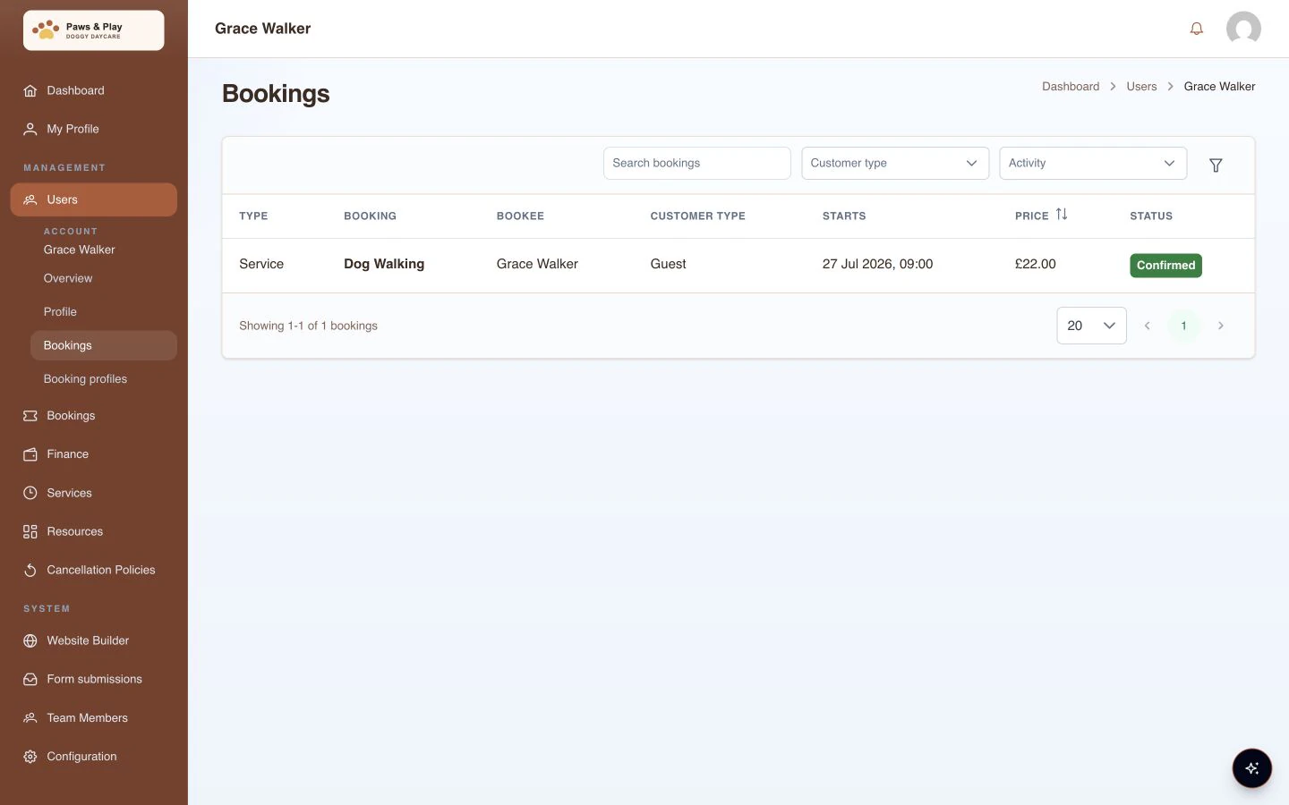Select page 1 in pagination
Image resolution: width=1289 pixels, height=805 pixels.
coord(1183,326)
